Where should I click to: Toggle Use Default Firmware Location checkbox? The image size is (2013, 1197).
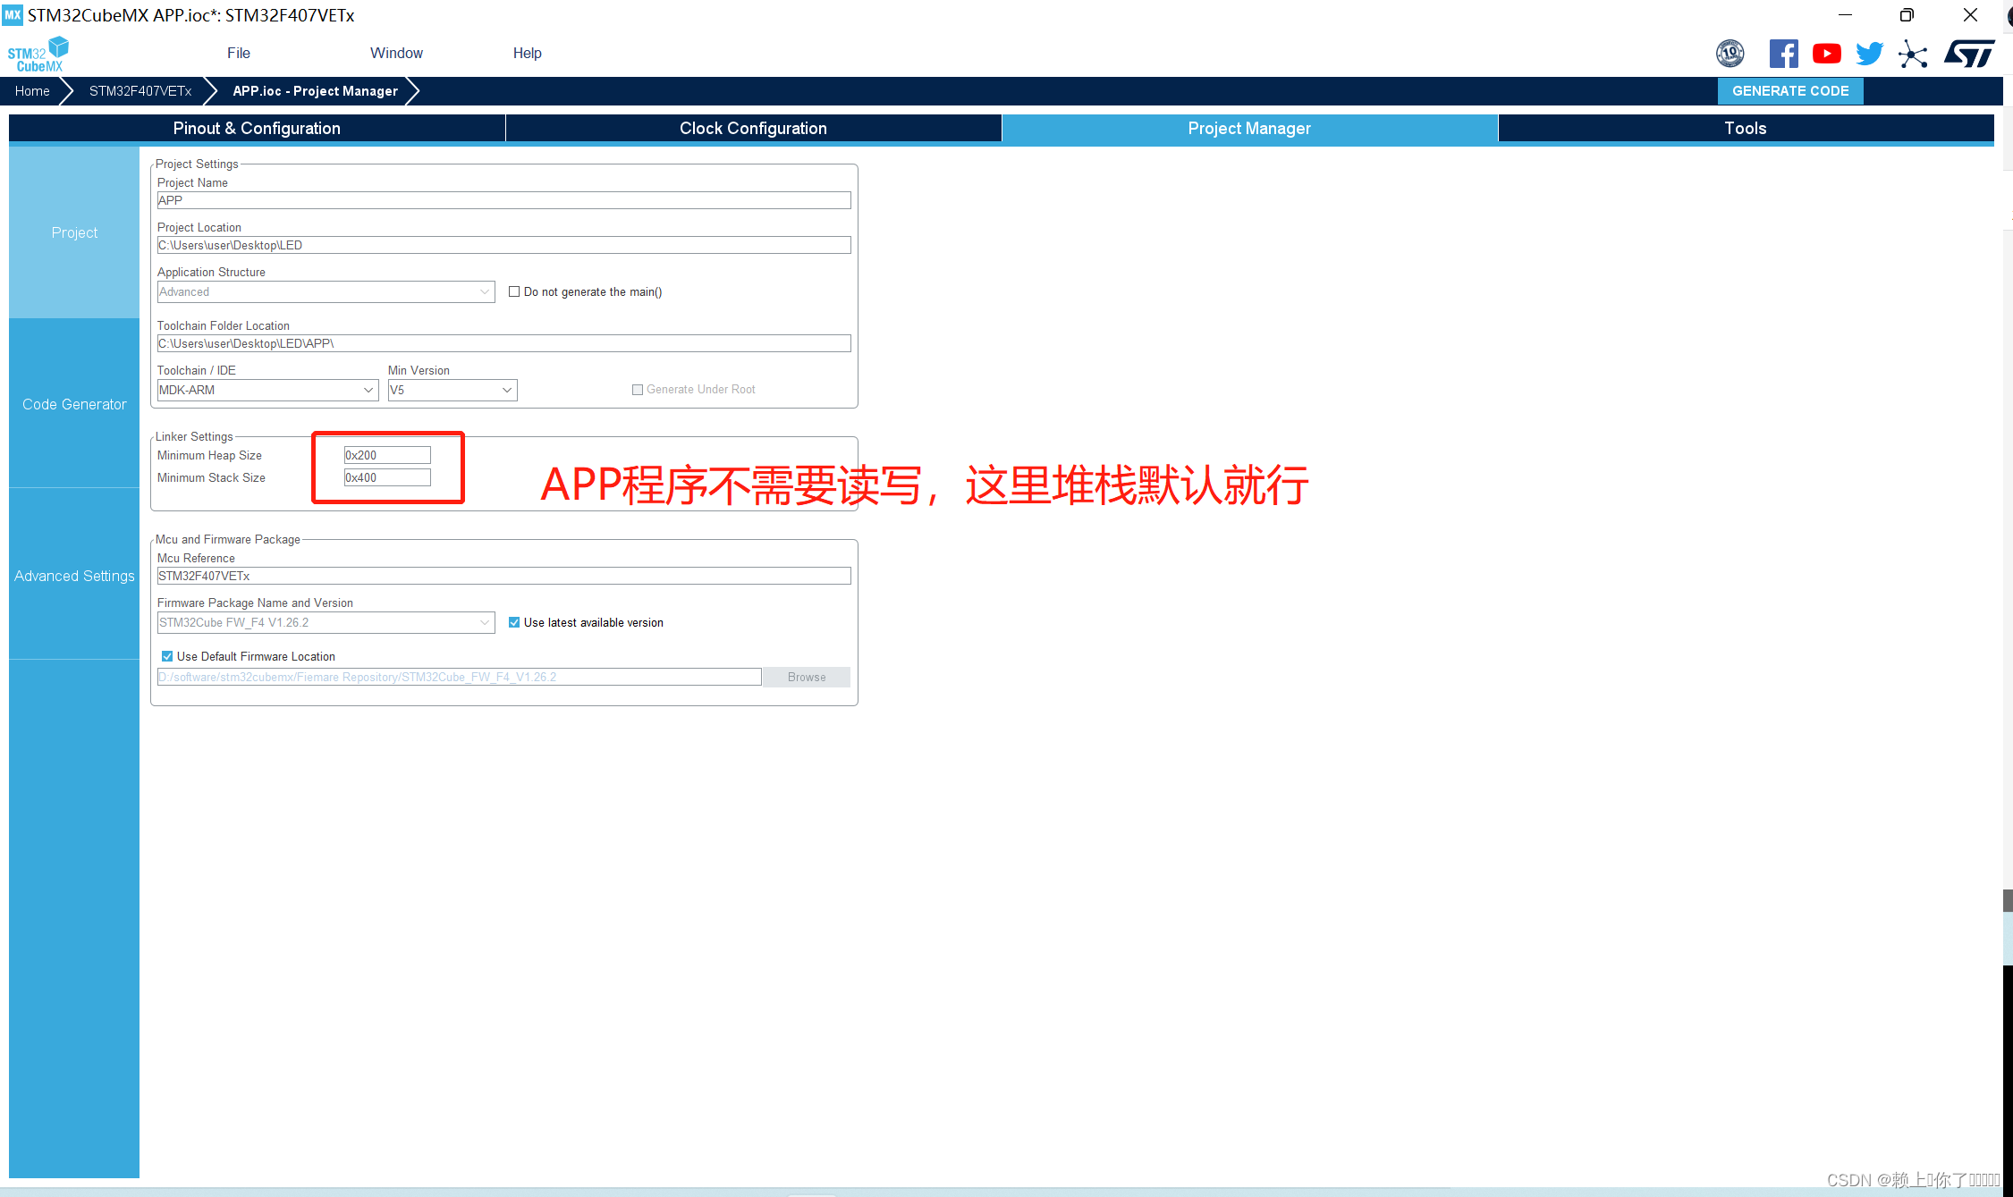point(167,656)
